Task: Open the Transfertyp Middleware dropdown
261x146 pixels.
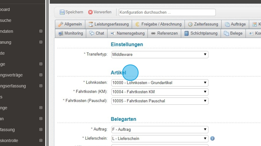Action: [160, 54]
